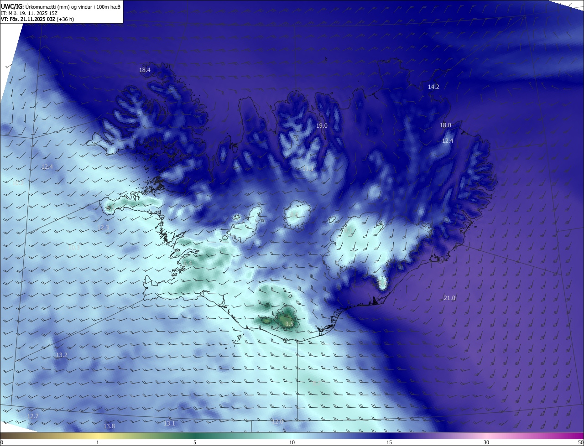Click the 21.0 value on the map

coord(449,298)
